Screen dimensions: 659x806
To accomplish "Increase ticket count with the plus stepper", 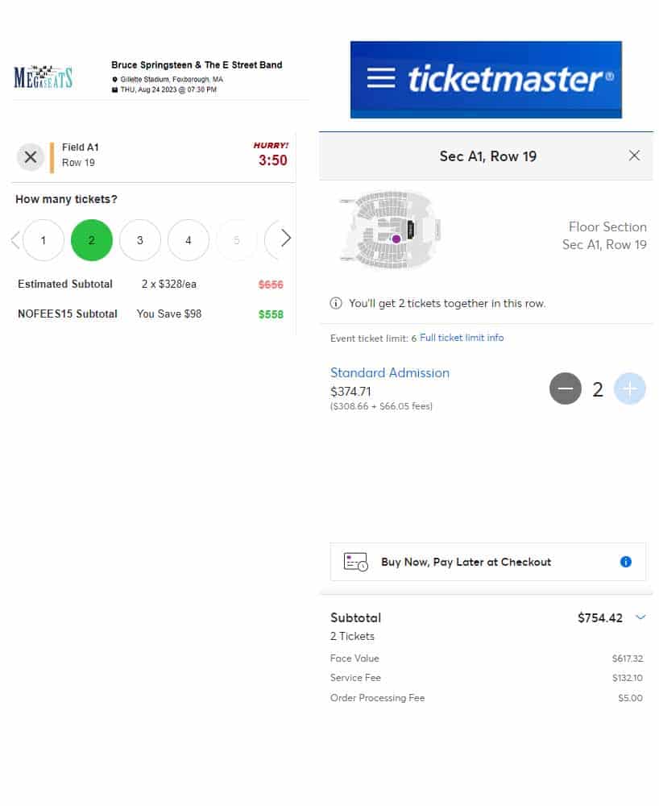I will pyautogui.click(x=630, y=388).
